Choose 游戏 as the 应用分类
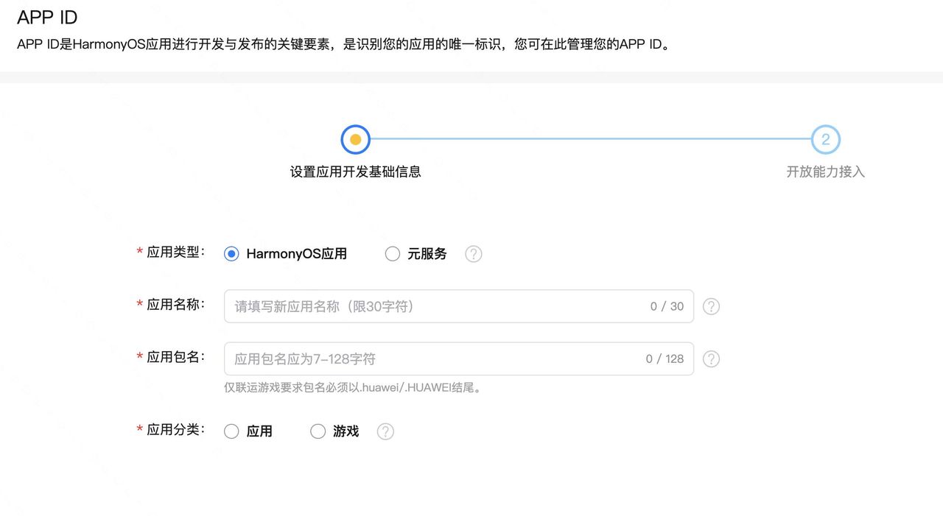 click(318, 431)
